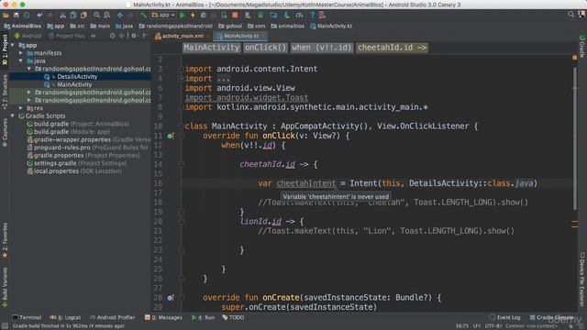Collapse the java folder
This screenshot has width=587, height=330.
click(x=21, y=61)
